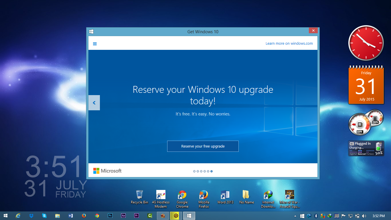Click the network tray icon
Image resolution: width=391 pixels, height=220 pixels.
click(350, 216)
